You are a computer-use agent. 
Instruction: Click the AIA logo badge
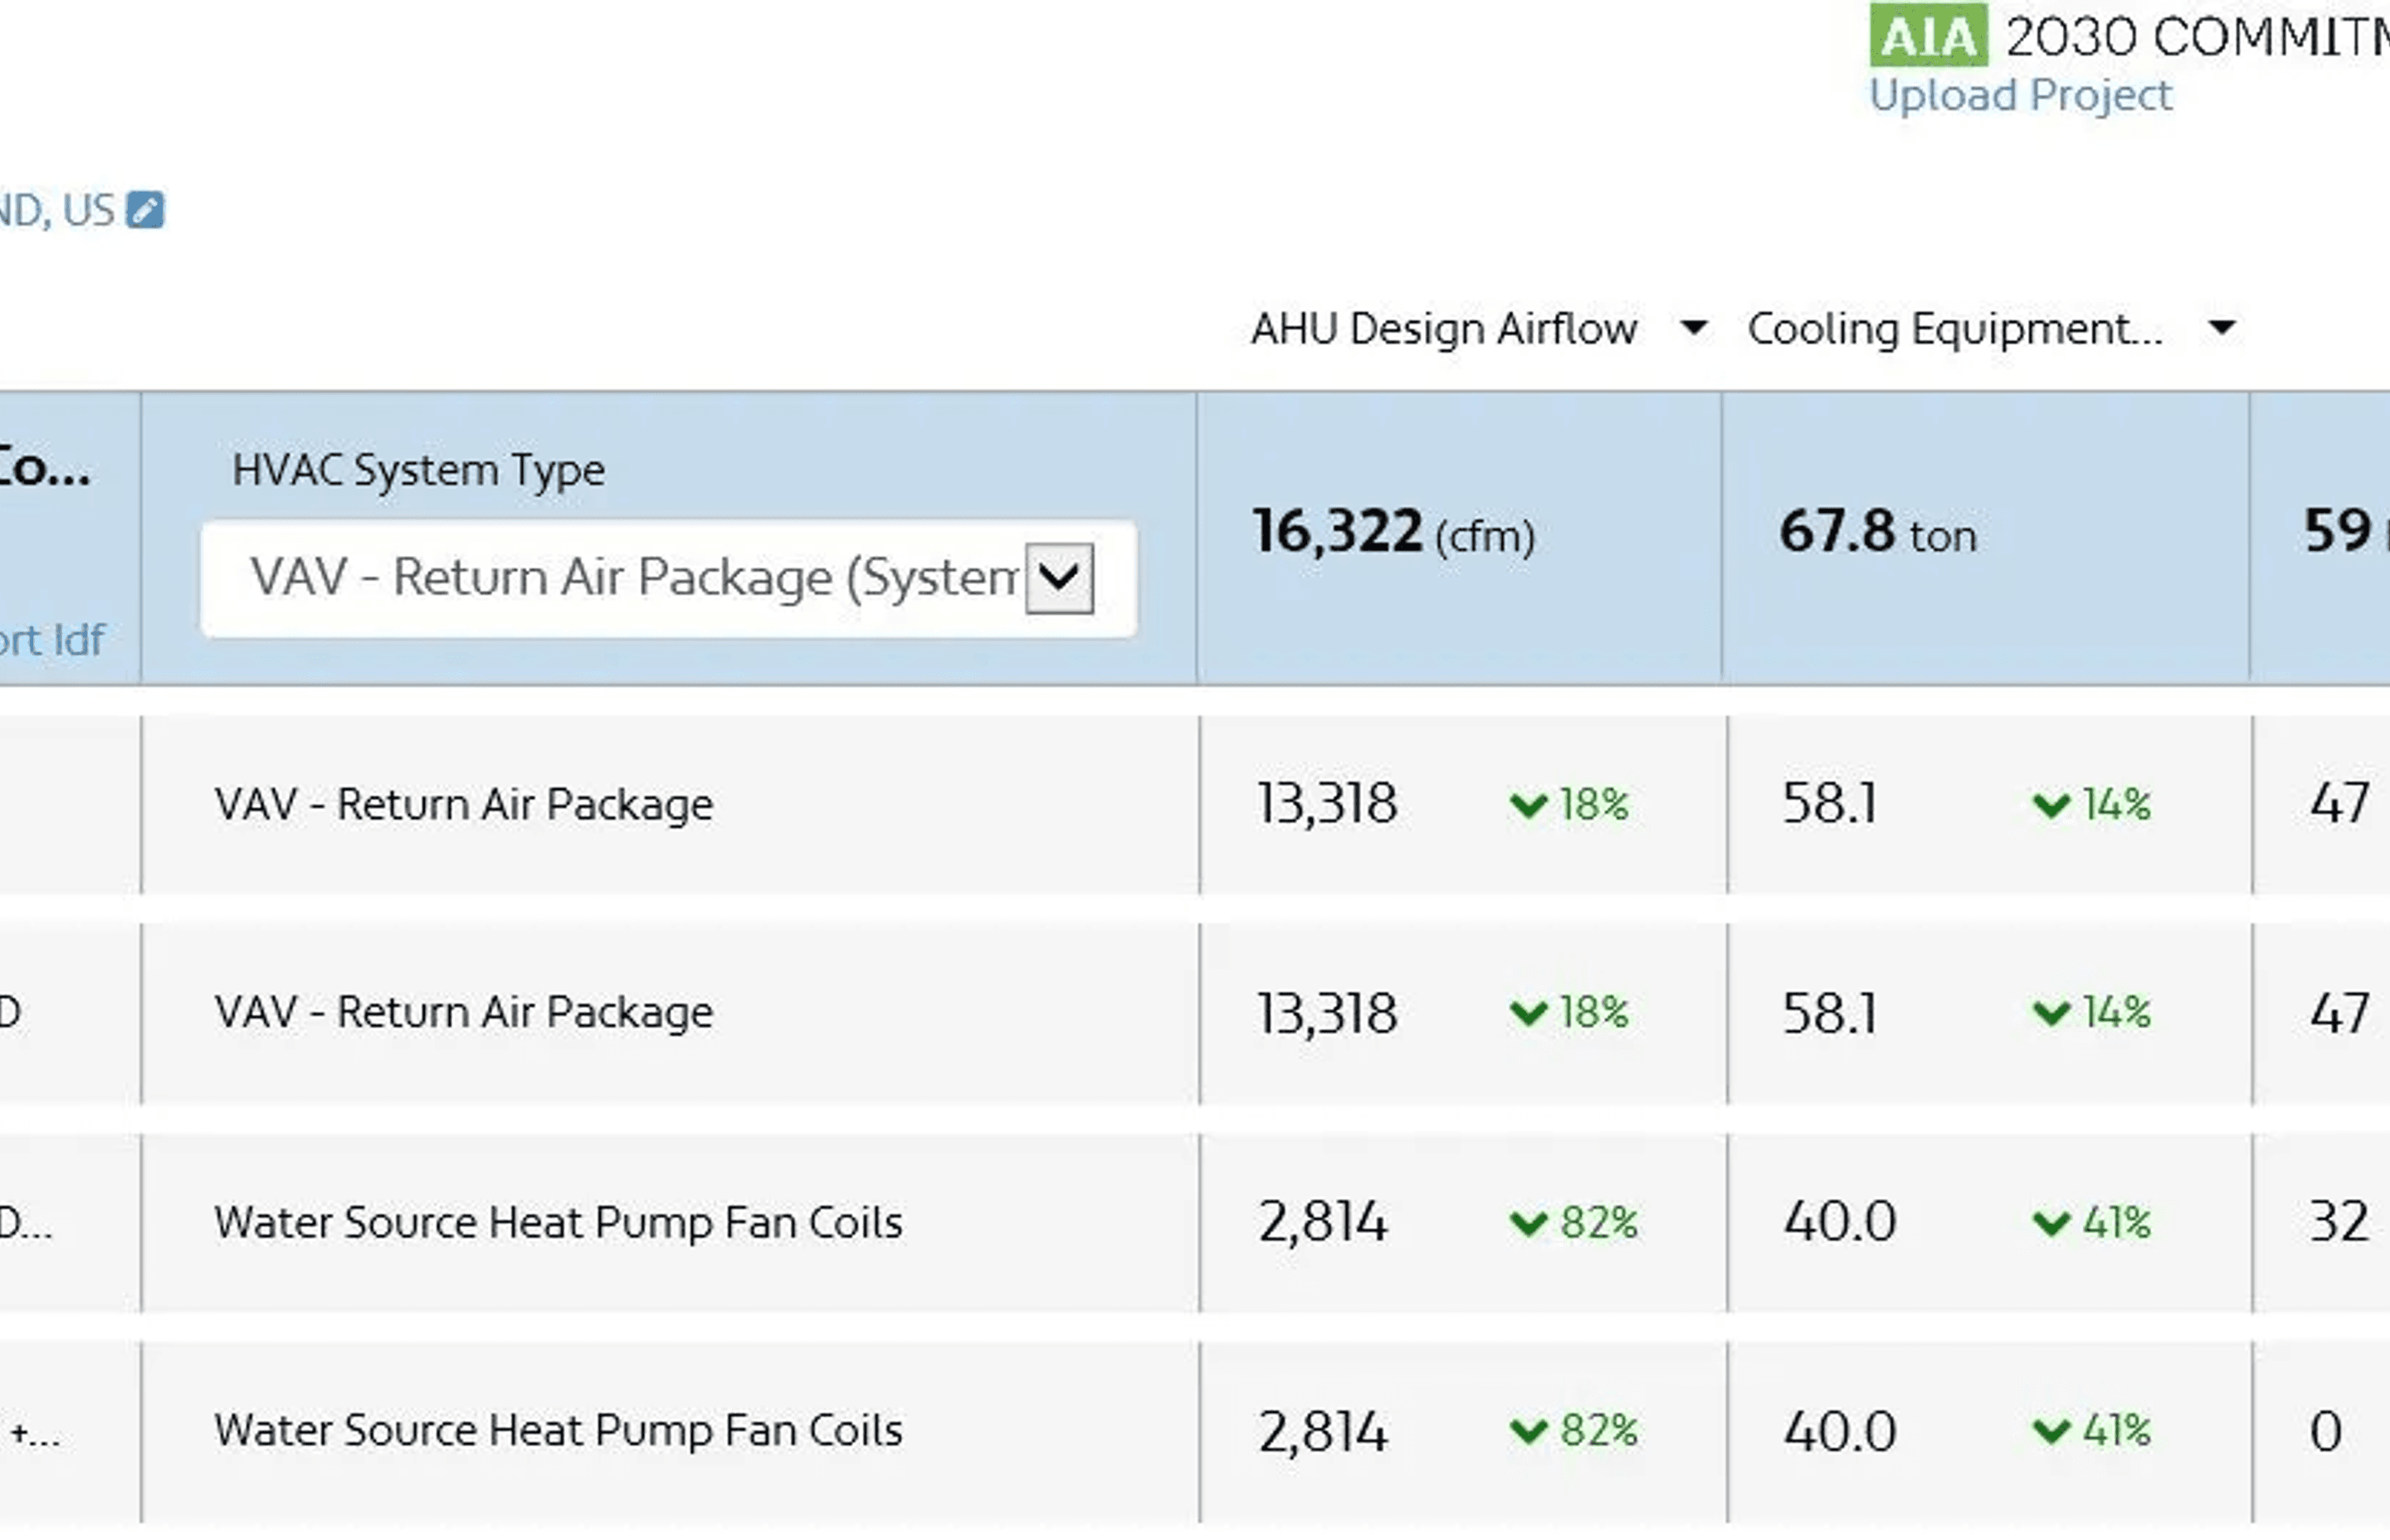tap(1927, 36)
